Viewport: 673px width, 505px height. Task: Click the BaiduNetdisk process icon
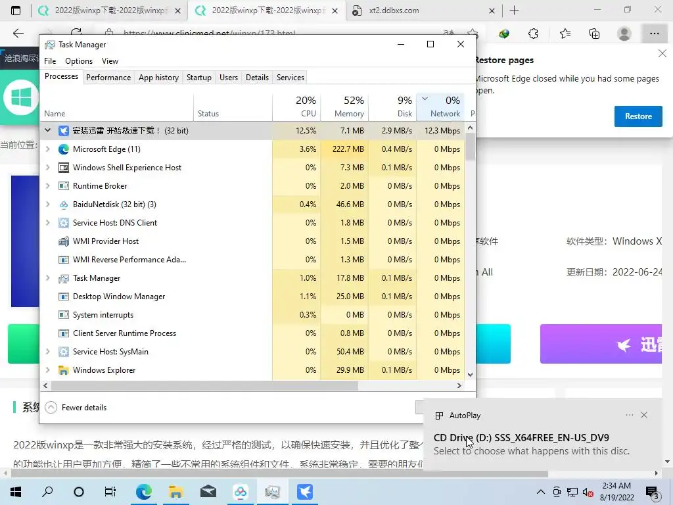(64, 204)
